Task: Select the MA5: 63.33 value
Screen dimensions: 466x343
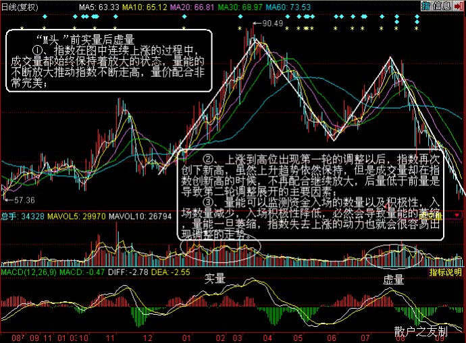Action: pos(99,7)
